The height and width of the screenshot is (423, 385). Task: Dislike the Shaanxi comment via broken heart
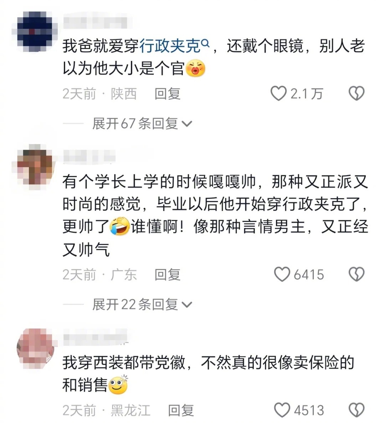[x=356, y=94]
